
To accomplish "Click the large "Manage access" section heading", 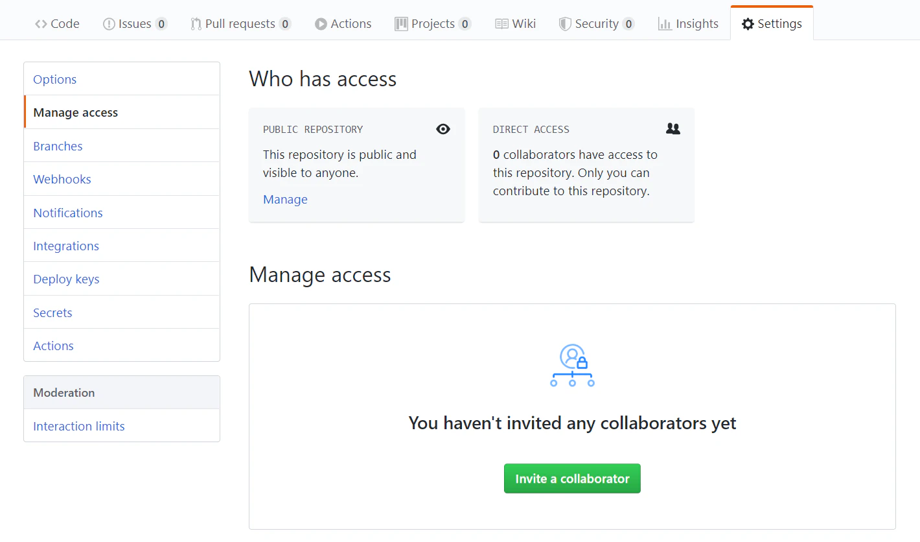I will 320,275.
